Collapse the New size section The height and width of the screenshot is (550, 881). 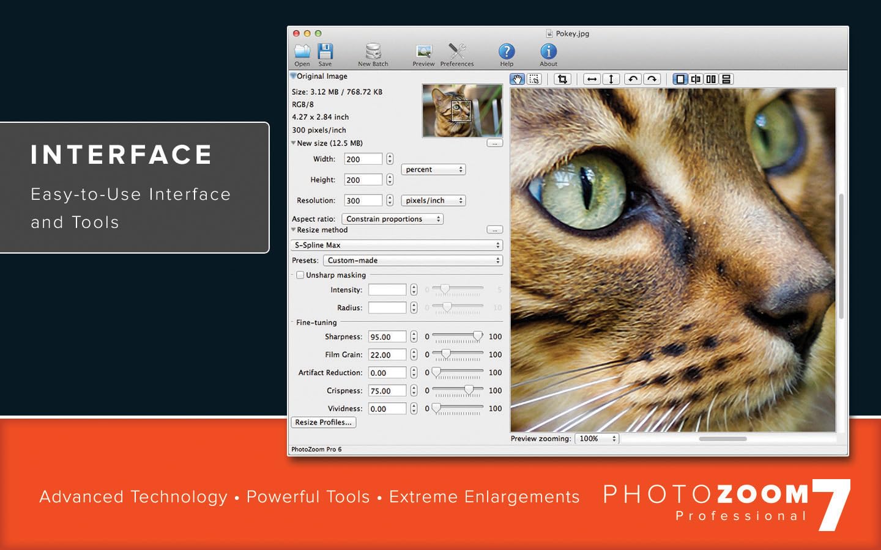click(x=293, y=143)
